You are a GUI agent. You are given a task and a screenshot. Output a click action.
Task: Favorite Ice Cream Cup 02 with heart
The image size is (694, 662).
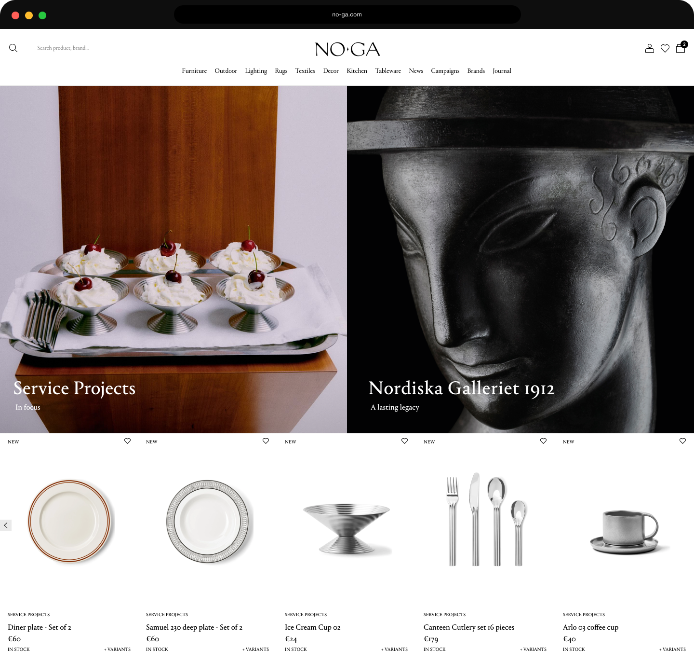[404, 441]
